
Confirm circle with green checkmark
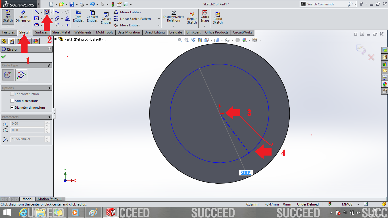[x=4, y=56]
